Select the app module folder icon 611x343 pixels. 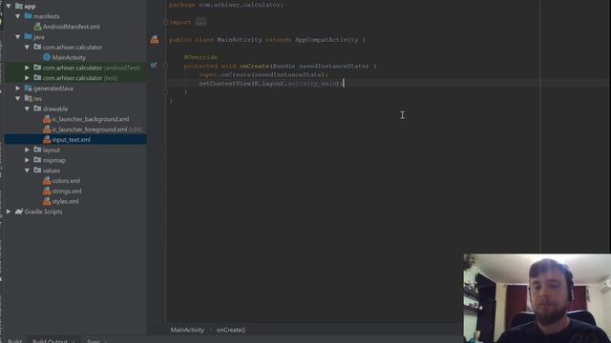click(x=19, y=6)
